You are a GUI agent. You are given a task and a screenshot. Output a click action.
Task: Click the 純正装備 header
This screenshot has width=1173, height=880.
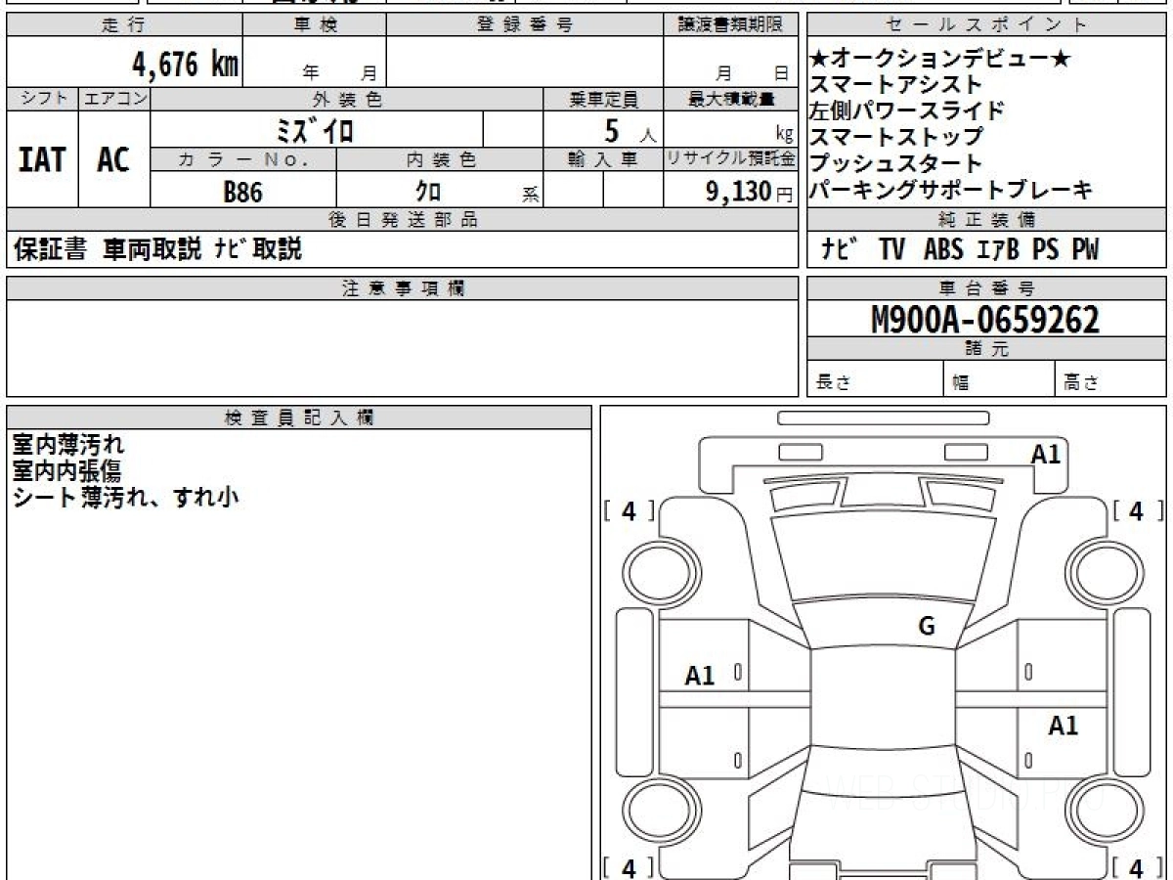pyautogui.click(x=986, y=220)
